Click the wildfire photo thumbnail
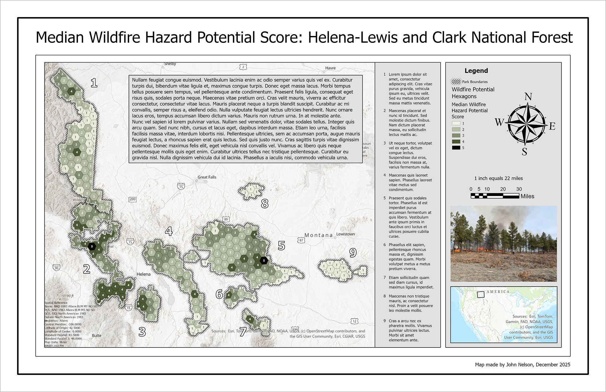This screenshot has height=392, width=606. (x=503, y=243)
